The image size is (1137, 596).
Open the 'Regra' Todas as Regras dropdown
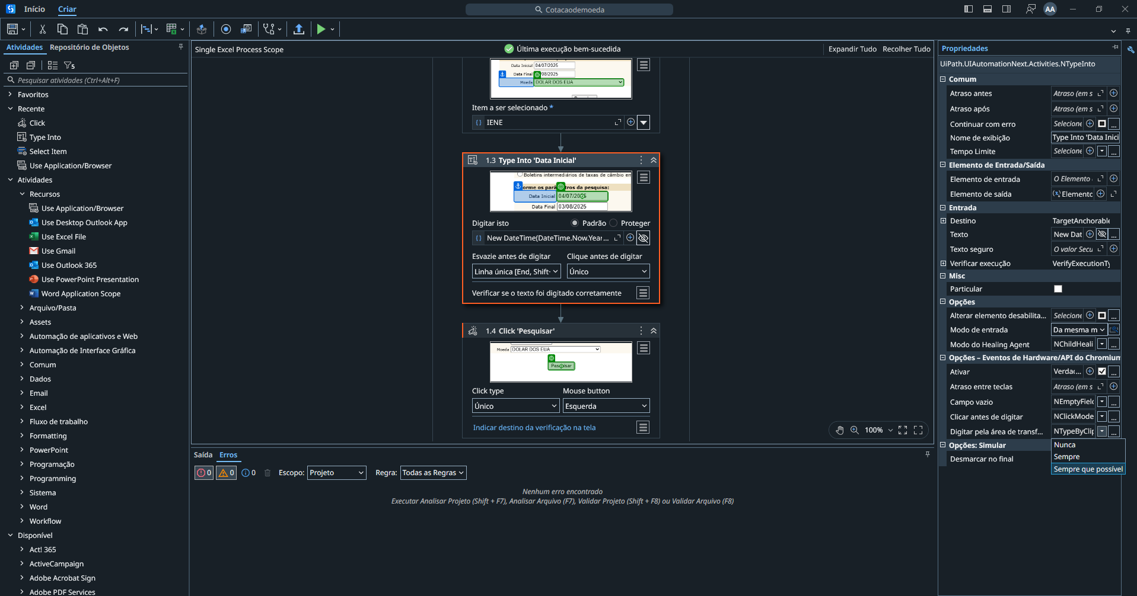pyautogui.click(x=433, y=473)
